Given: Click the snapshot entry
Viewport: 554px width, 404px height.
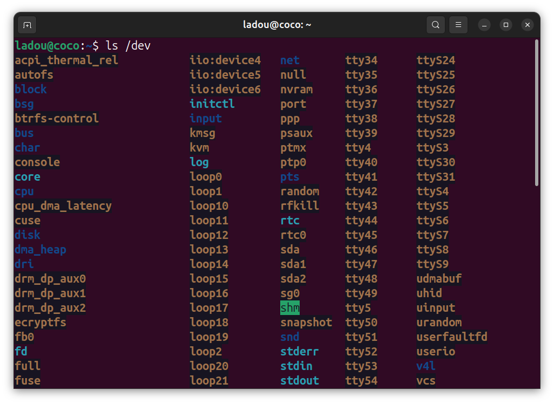Looking at the screenshot, I should [306, 323].
